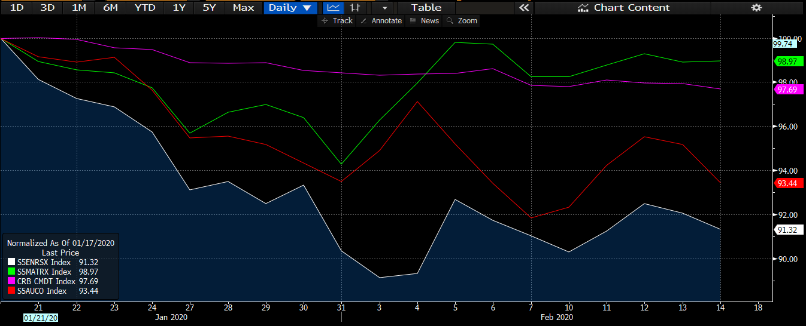Viewport: 806px width, 326px height.
Task: Click the 14 date tick label
Action: pyautogui.click(x=719, y=307)
